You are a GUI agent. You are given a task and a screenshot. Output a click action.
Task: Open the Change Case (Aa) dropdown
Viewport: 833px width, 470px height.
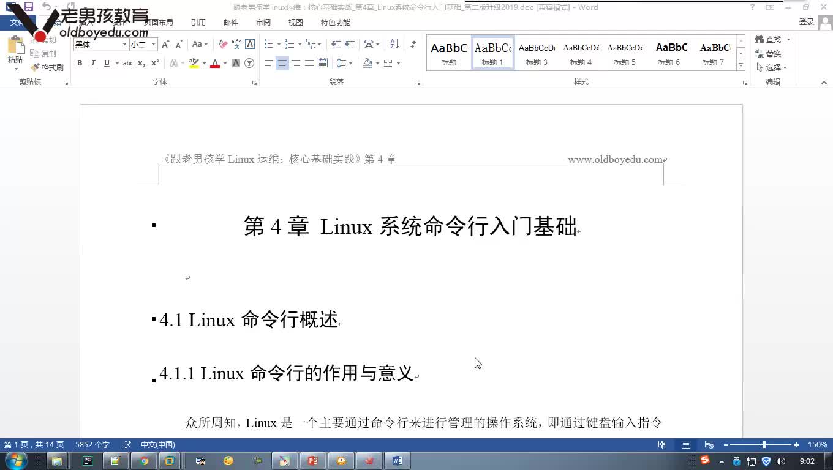(200, 44)
